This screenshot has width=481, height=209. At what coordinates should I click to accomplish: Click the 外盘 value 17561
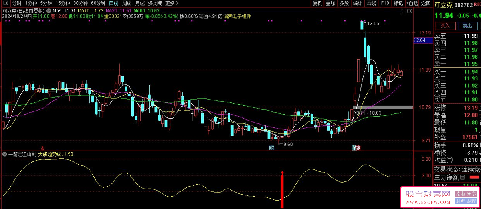tap(469, 137)
